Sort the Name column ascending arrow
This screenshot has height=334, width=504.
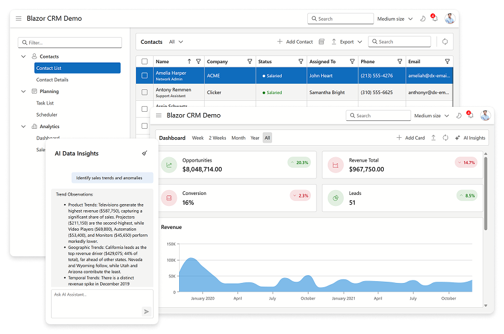pos(189,61)
